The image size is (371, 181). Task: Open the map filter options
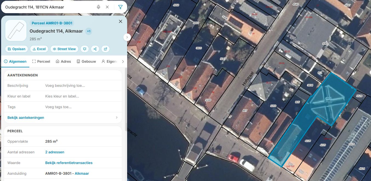point(120,7)
